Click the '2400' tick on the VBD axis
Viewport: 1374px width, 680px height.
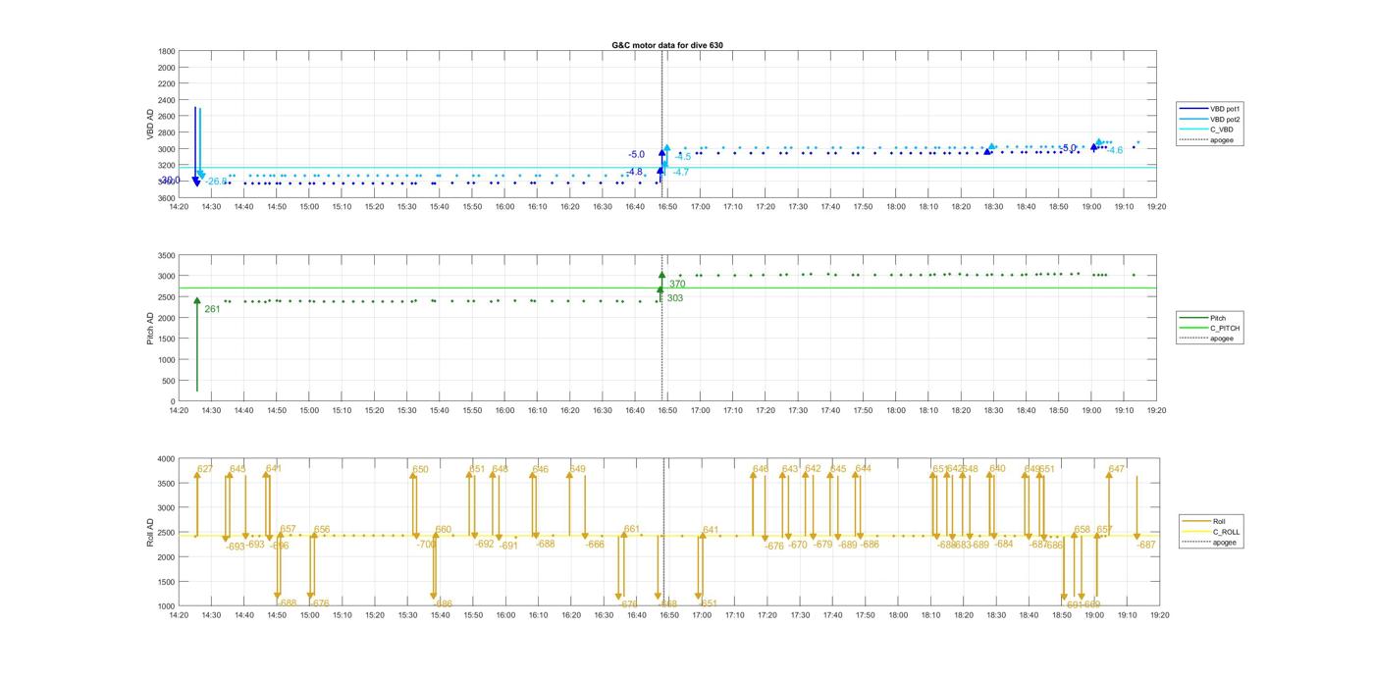[x=167, y=100]
